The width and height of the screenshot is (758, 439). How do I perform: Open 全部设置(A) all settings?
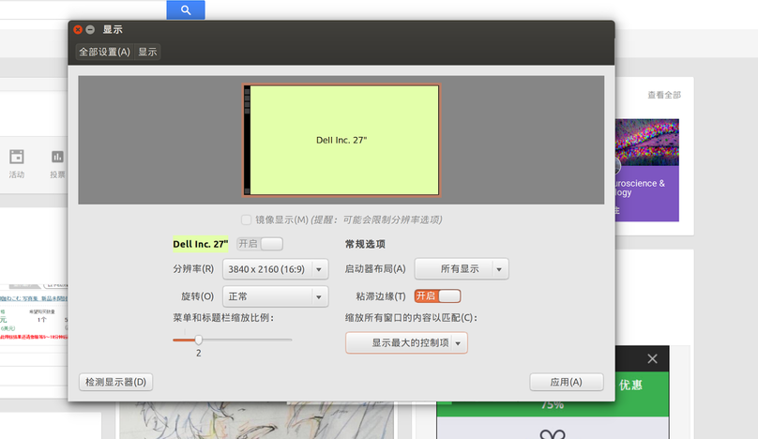point(104,52)
